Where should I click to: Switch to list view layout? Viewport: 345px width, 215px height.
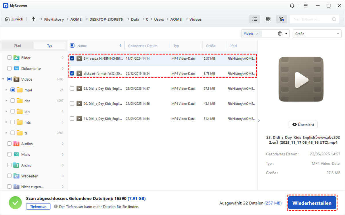[x=254, y=19]
